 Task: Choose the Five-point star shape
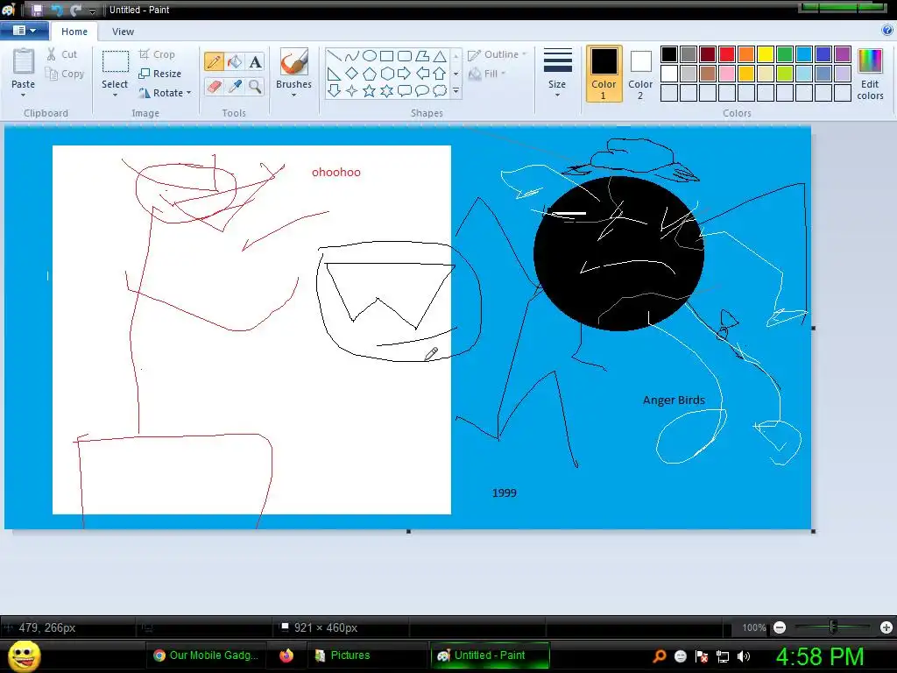click(x=370, y=90)
